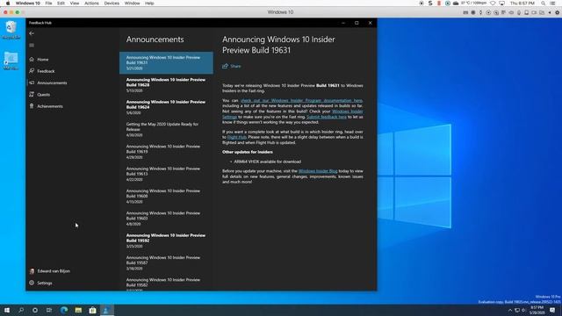Open the Windows Insider Blog link
The height and width of the screenshot is (316, 562).
pyautogui.click(x=318, y=171)
